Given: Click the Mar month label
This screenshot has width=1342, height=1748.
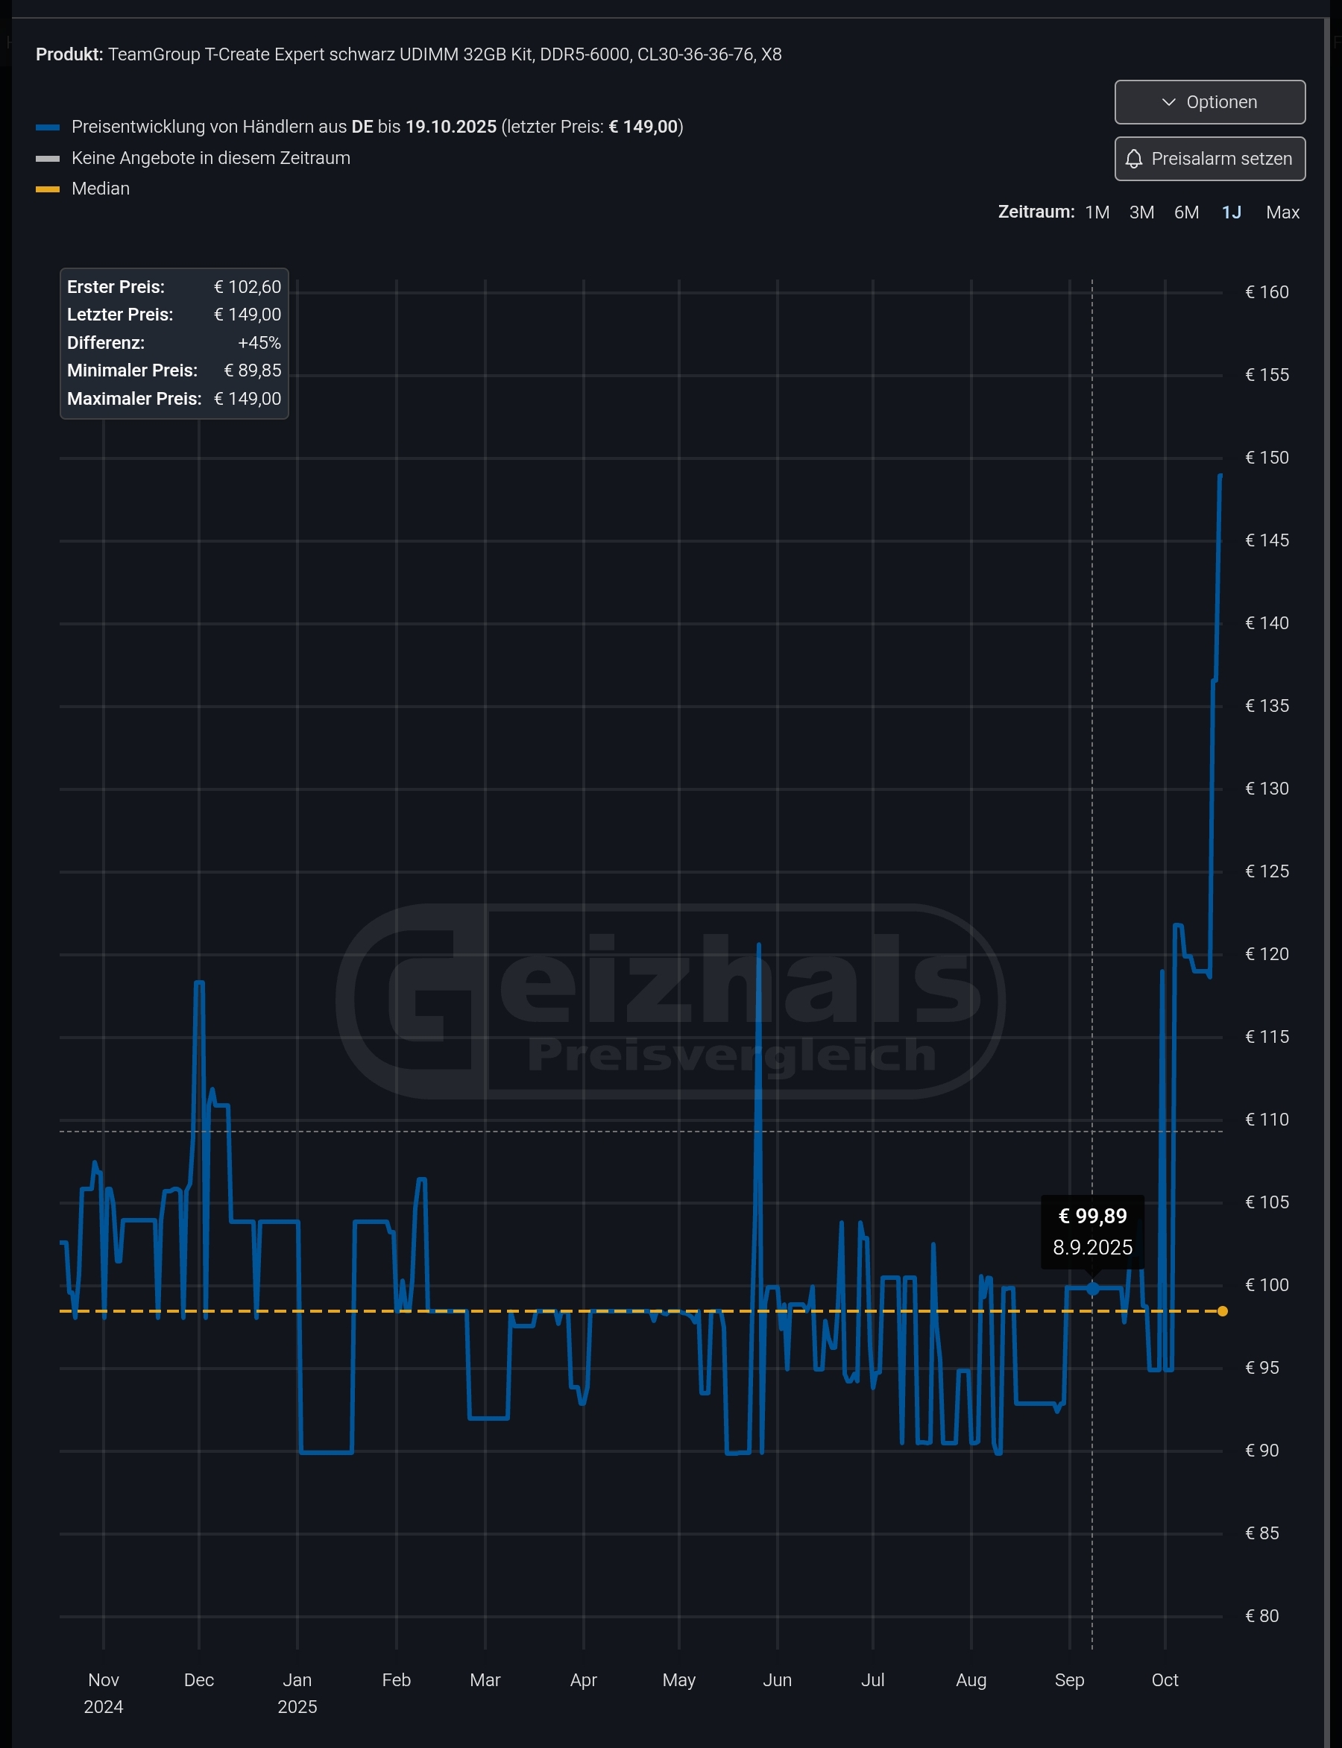Looking at the screenshot, I should click(485, 1680).
